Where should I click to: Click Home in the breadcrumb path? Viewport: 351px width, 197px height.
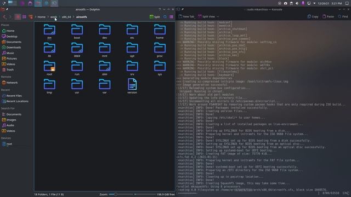42,17
